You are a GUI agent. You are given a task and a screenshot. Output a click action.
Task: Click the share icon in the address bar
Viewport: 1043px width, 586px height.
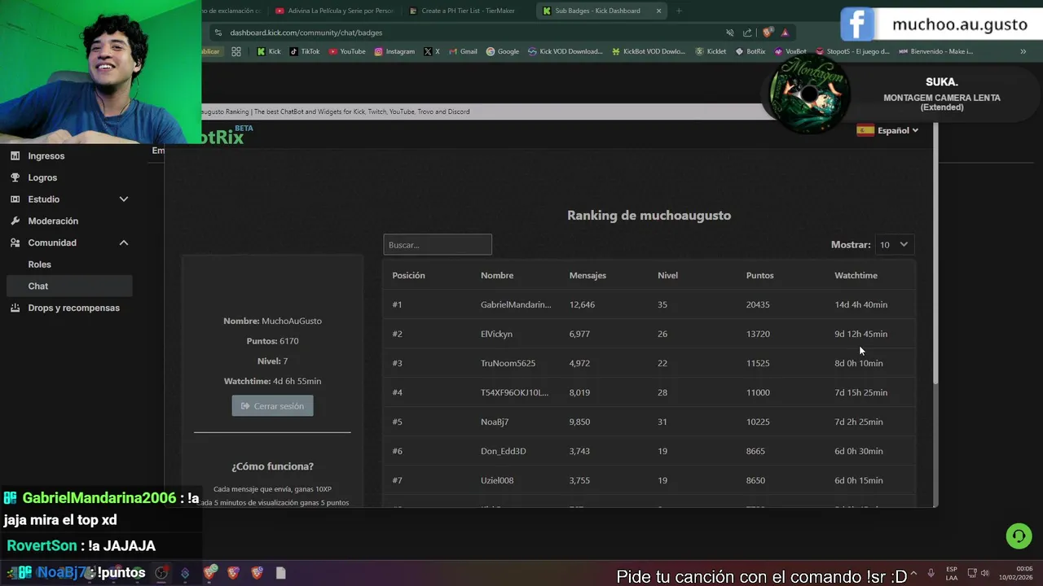point(747,33)
